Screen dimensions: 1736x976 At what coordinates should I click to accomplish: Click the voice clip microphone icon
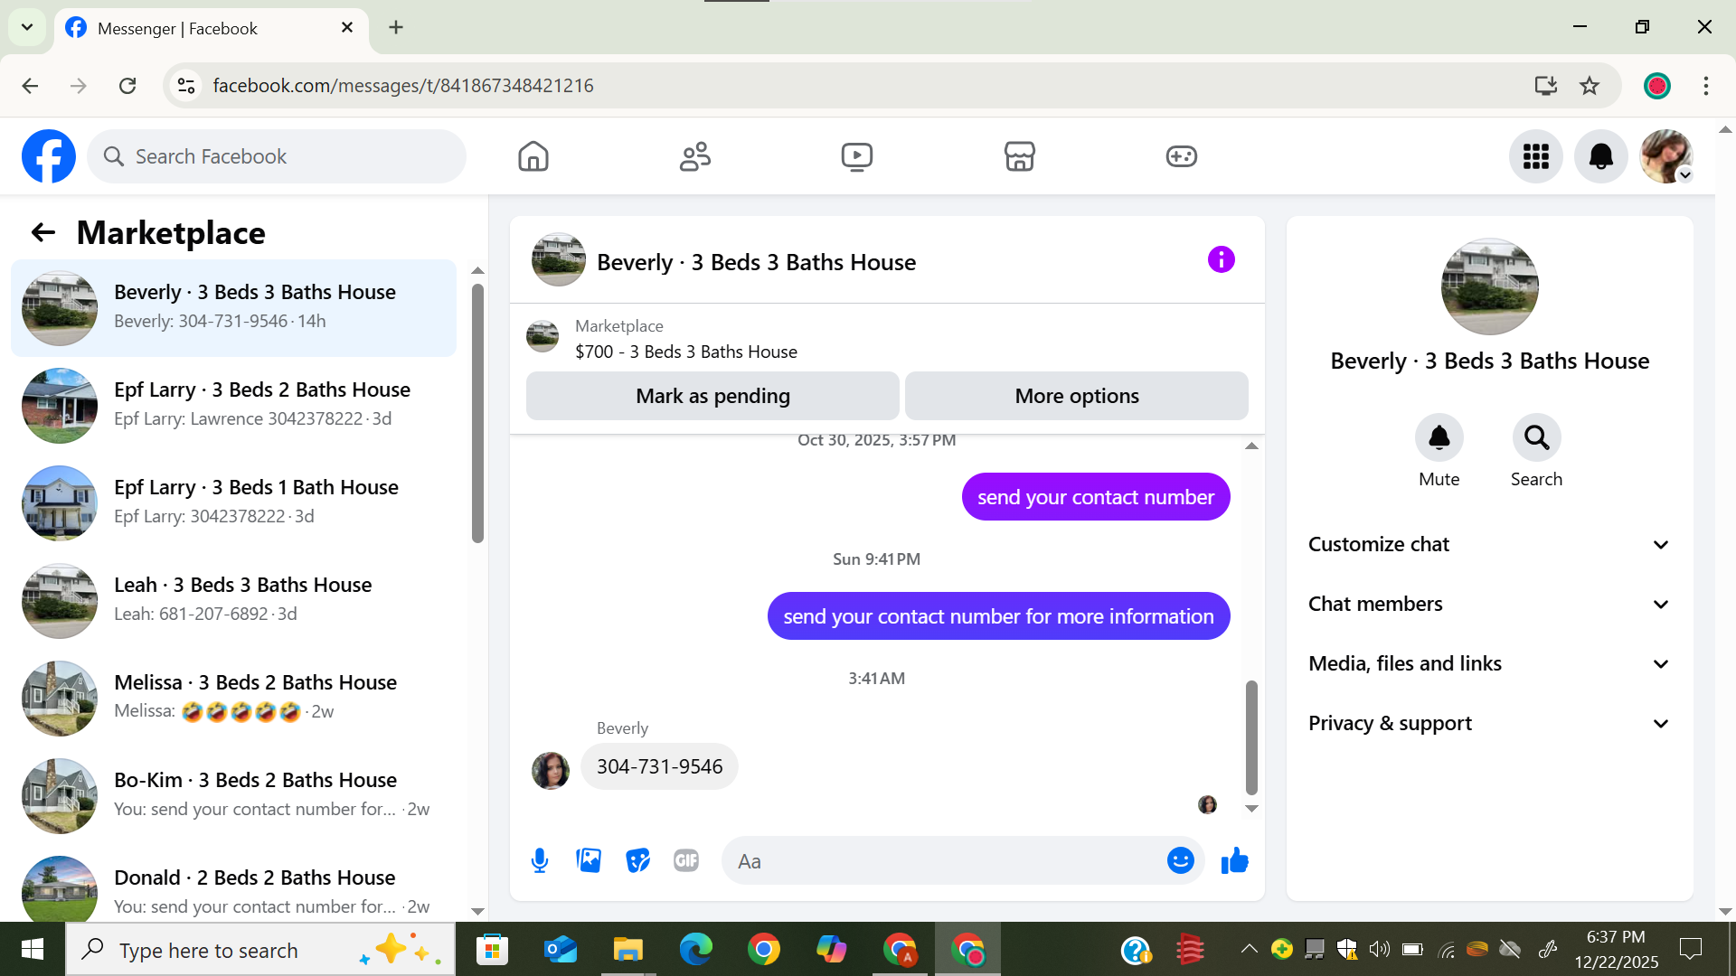point(540,860)
